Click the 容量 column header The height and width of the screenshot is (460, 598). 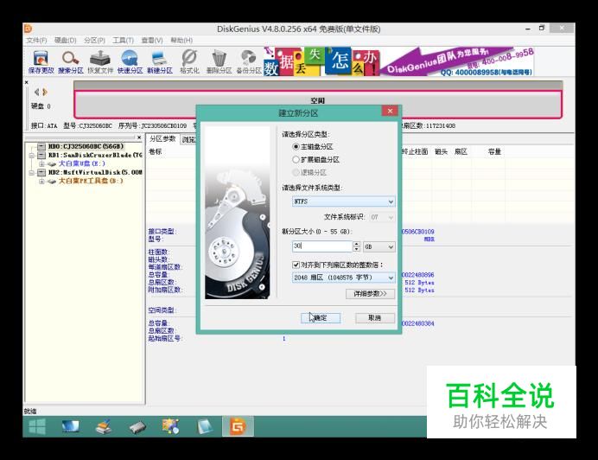[494, 152]
